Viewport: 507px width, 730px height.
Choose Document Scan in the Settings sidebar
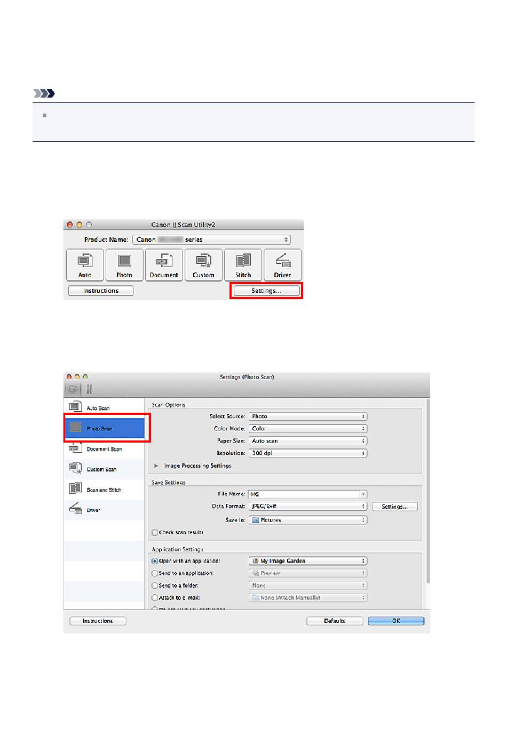104,449
